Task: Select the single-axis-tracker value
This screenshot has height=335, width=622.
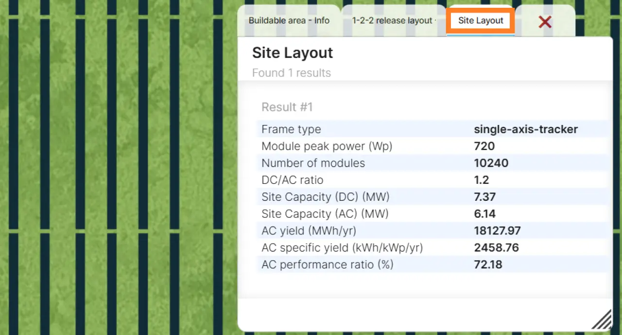Action: point(526,129)
